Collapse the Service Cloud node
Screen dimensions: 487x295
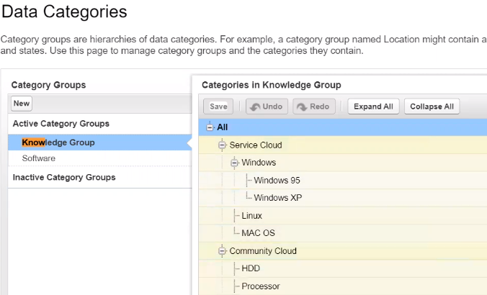click(222, 145)
